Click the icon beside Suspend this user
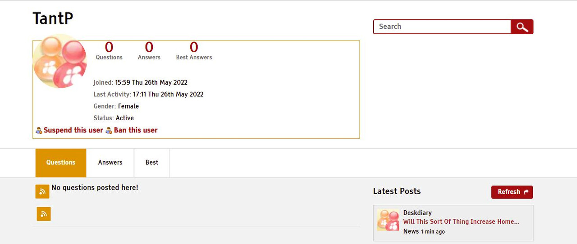 click(39, 131)
